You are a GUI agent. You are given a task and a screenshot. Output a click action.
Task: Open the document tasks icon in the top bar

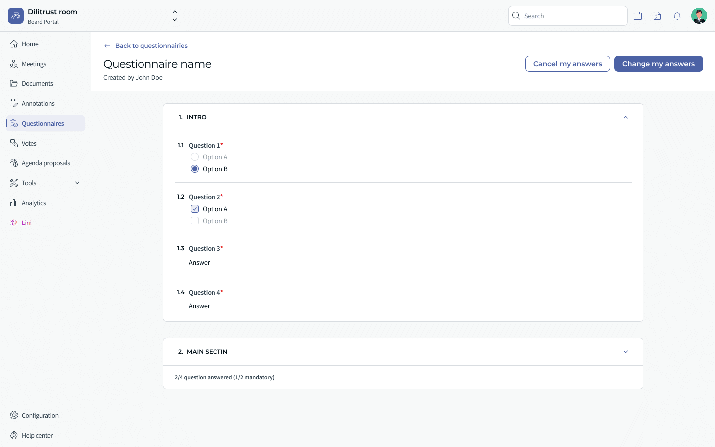coord(657,16)
